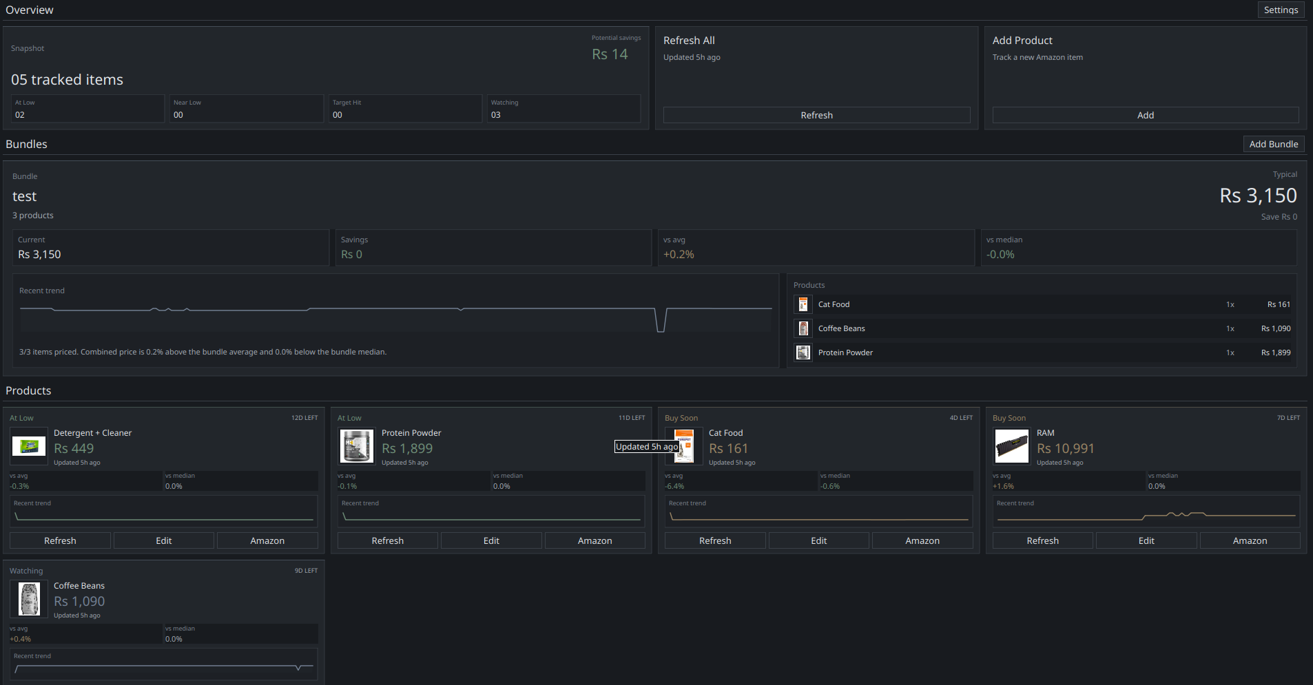Screen dimensions: 1313x685
Task: Click the 4D LEFT badge on Cat Food
Action: [x=961, y=418]
